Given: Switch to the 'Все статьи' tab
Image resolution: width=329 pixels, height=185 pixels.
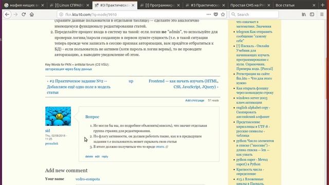Looking at the screenshot, I should [296, 5].
